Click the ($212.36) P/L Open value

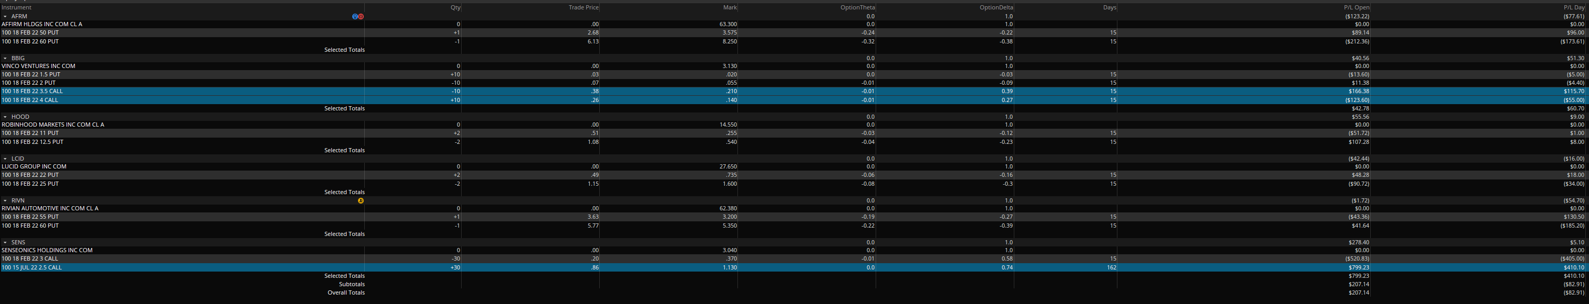point(1357,42)
